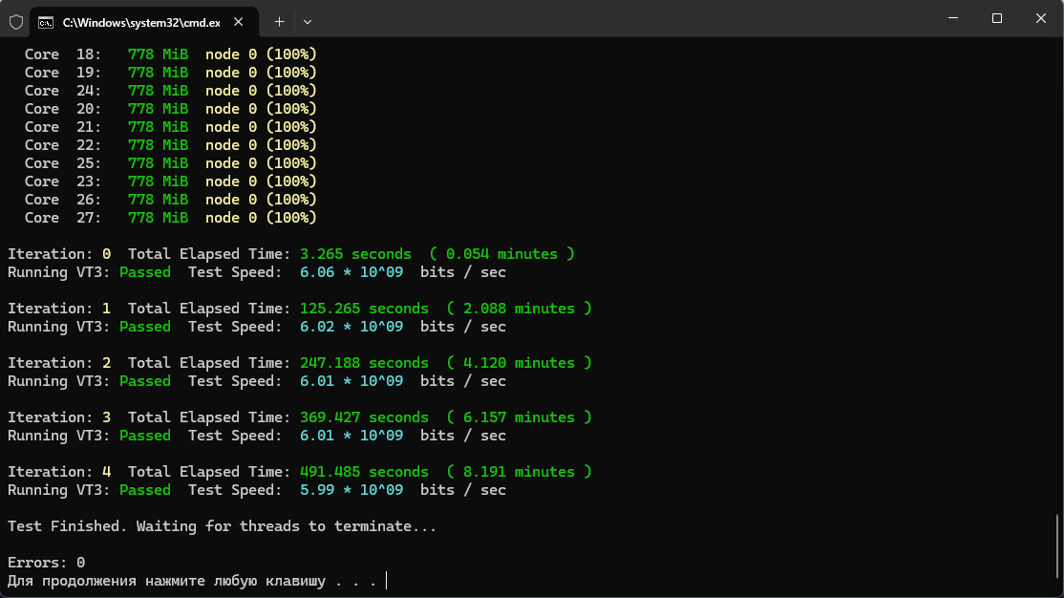Image resolution: width=1064 pixels, height=598 pixels.
Task: Maximize the terminal window
Action: (997, 18)
